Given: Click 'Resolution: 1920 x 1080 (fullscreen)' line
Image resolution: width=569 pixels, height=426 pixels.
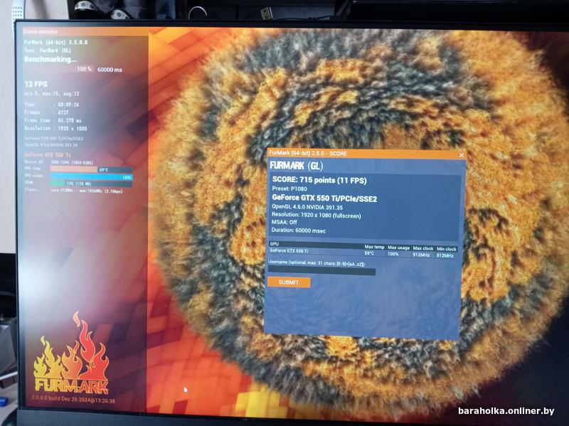Looking at the screenshot, I should pos(317,215).
